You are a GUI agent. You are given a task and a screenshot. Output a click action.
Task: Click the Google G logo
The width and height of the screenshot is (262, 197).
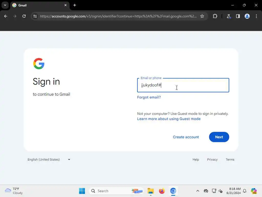[39, 64]
